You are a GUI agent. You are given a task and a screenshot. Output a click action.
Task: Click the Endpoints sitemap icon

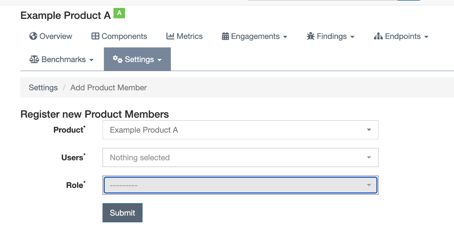tap(378, 36)
